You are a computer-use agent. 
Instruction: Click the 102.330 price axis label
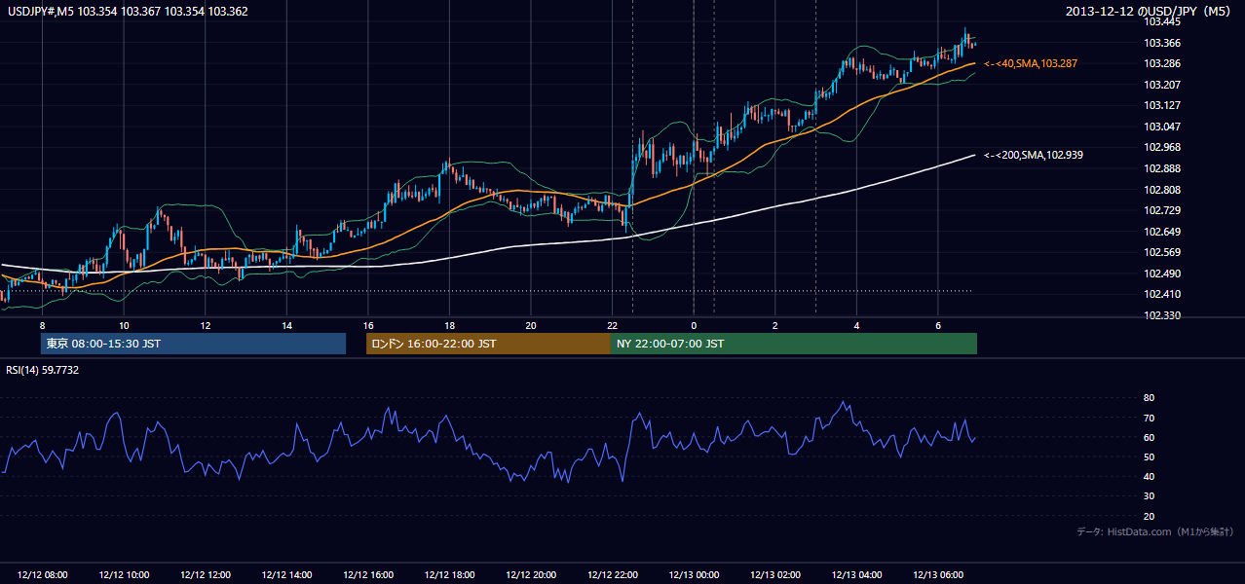pos(1162,315)
